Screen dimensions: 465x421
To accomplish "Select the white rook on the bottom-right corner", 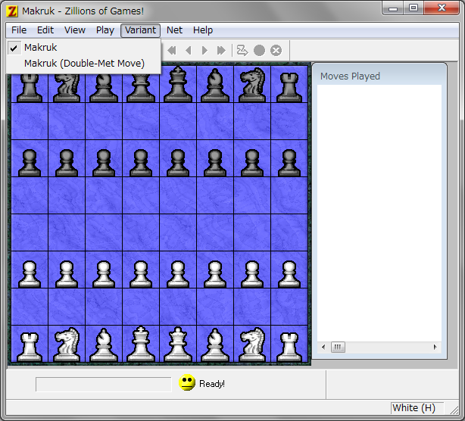I will (x=289, y=347).
